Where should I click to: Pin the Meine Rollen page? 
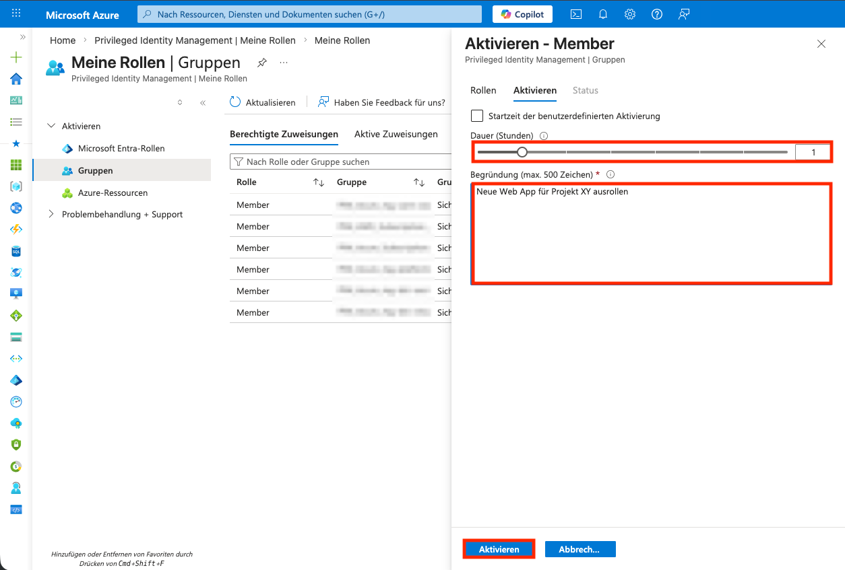pyautogui.click(x=262, y=63)
